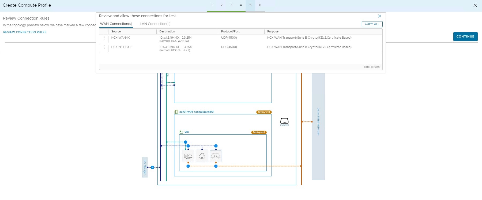Switch to the WAN Connection(s) tab
482x200 pixels.
116,24
